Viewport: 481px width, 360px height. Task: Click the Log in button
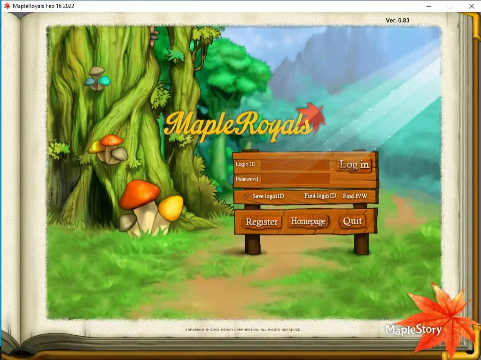(354, 165)
